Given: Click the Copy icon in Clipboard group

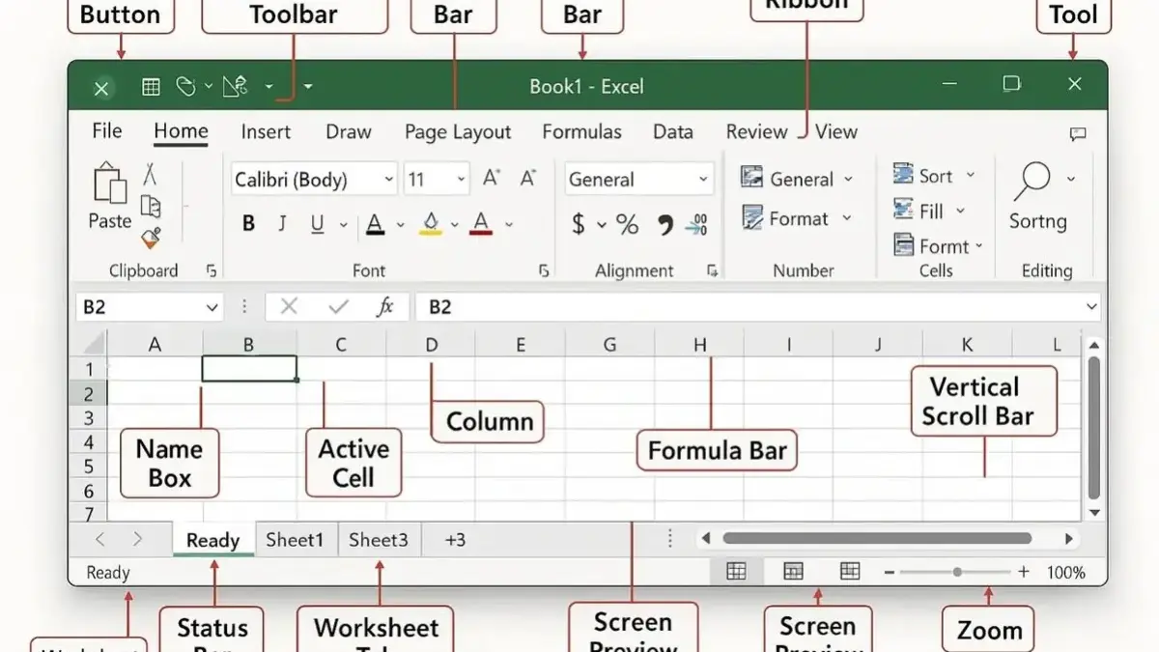Looking at the screenshot, I should 151,207.
